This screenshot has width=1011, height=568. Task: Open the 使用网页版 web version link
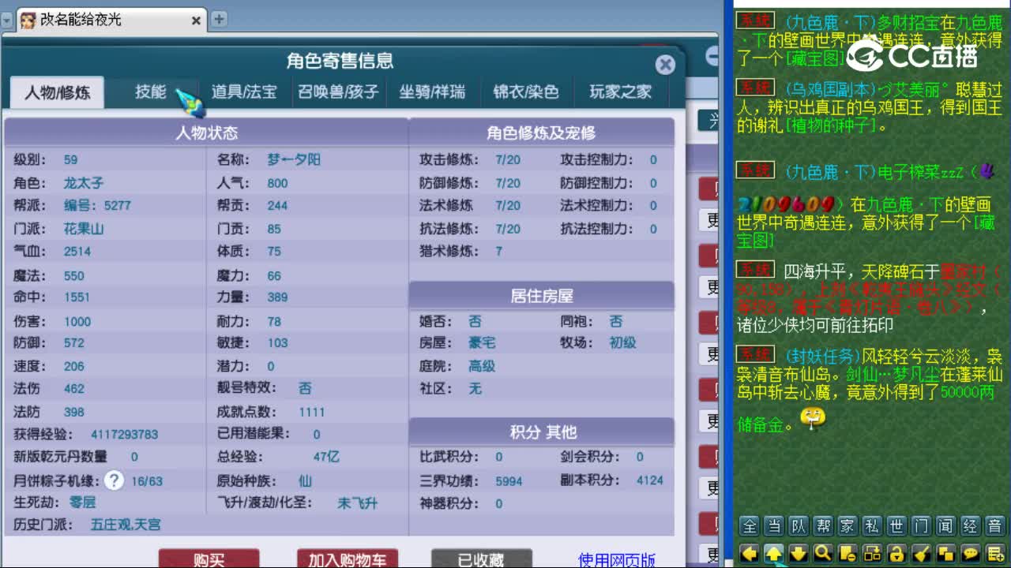617,559
